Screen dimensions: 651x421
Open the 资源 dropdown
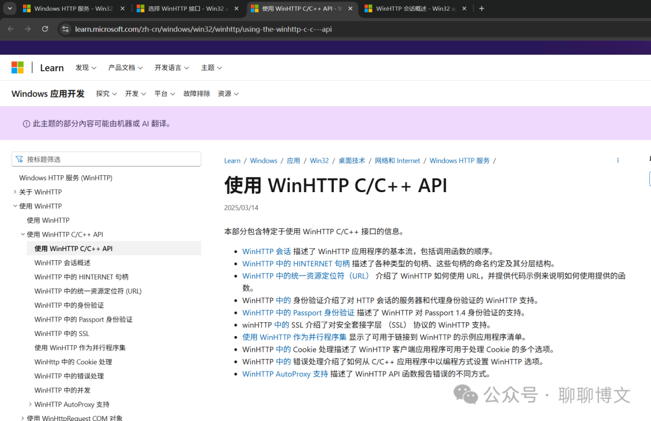[x=228, y=94]
